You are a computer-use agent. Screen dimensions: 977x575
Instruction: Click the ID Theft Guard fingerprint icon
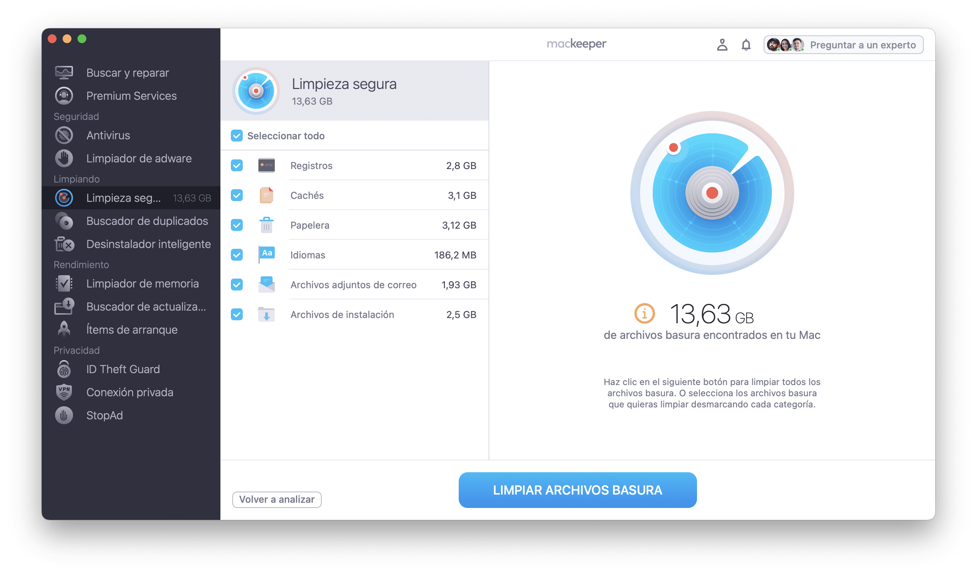click(x=64, y=369)
